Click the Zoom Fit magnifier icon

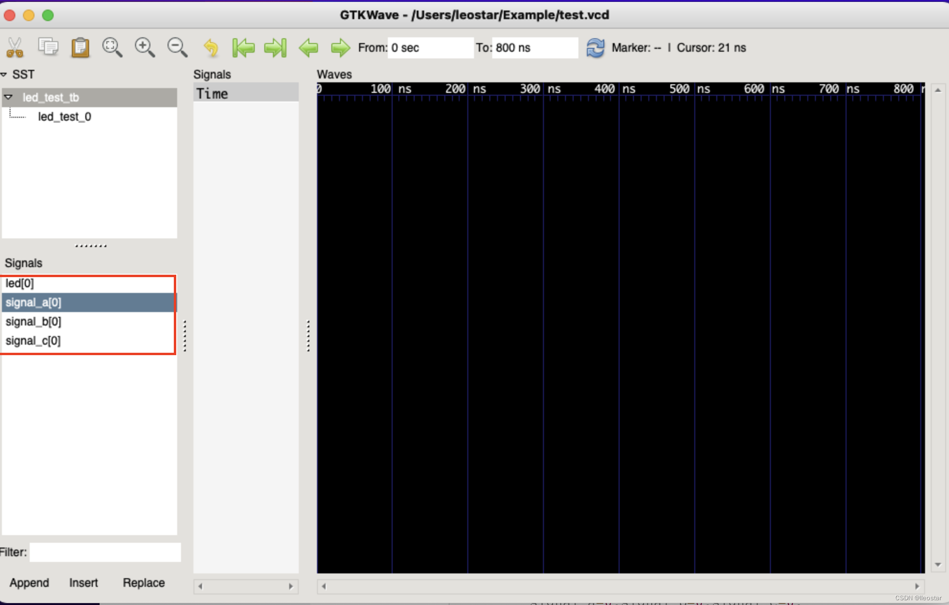click(113, 47)
